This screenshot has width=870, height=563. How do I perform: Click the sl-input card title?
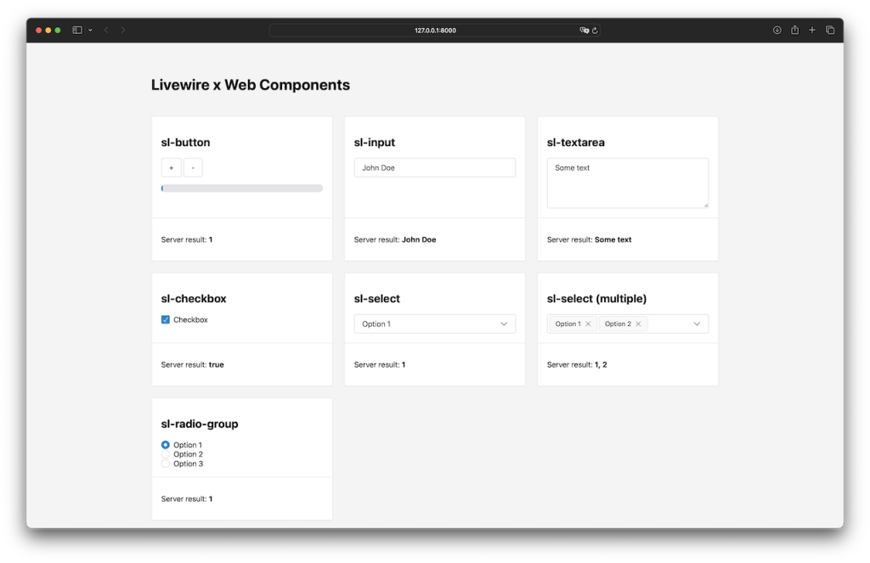click(375, 143)
